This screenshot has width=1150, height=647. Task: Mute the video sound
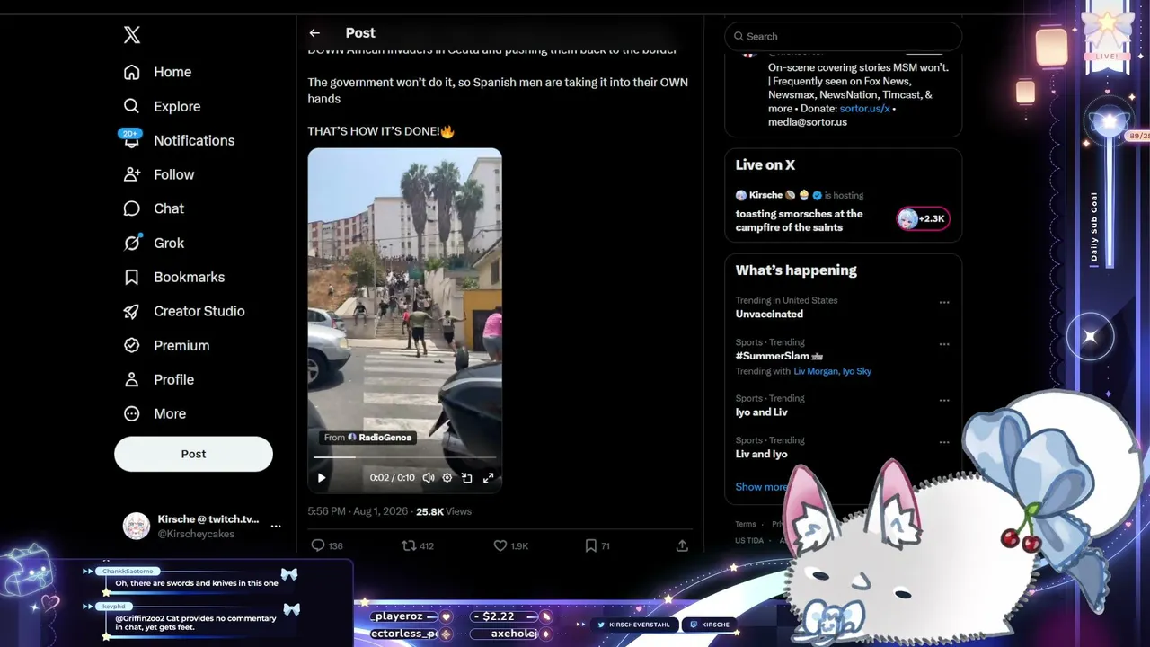coord(429,478)
